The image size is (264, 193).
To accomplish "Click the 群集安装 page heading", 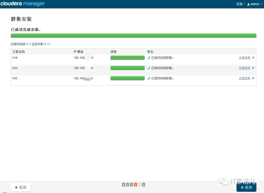I will [21, 19].
